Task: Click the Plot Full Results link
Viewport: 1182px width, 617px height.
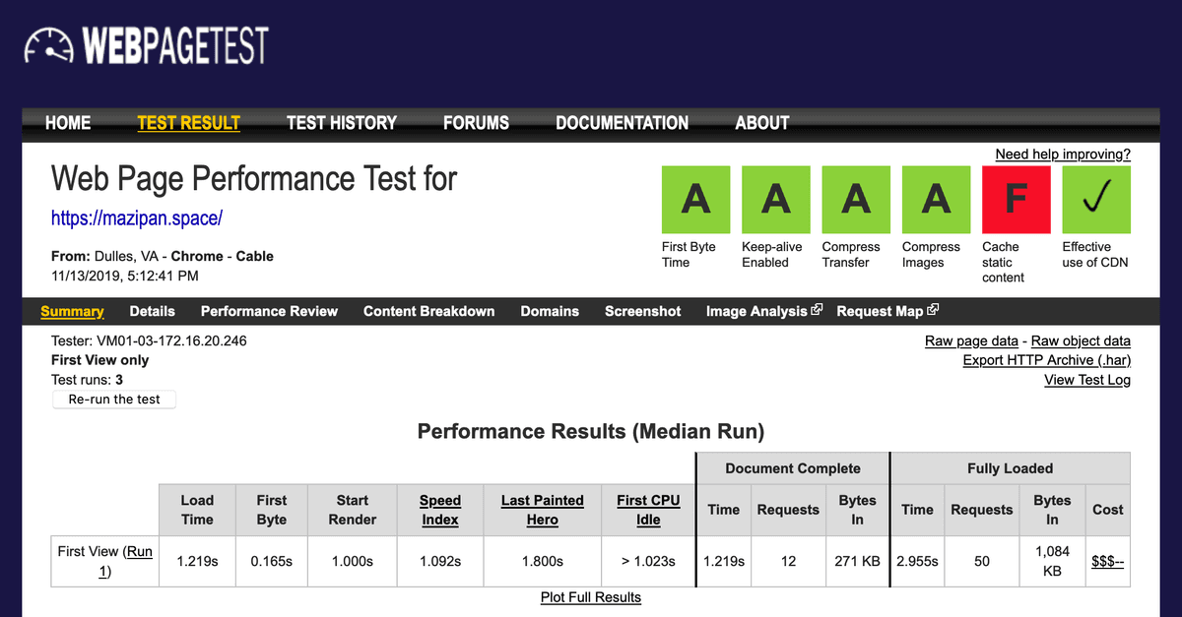Action: [591, 597]
